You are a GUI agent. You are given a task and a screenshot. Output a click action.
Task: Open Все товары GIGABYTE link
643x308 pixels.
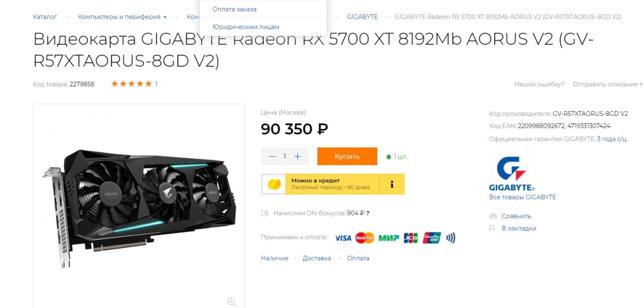(522, 197)
